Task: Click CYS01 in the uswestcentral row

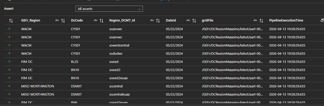Action: pyautogui.click(x=76, y=45)
